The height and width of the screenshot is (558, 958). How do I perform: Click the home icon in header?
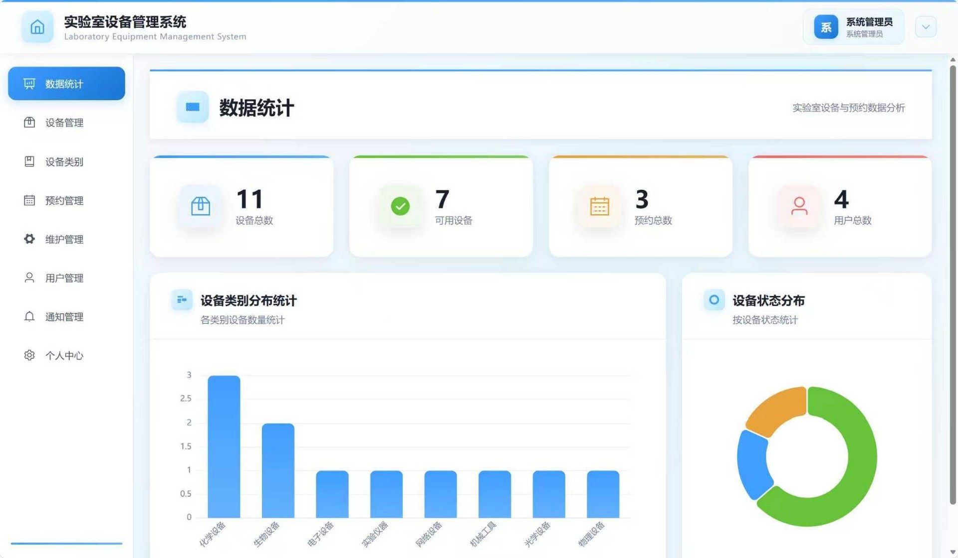click(37, 27)
